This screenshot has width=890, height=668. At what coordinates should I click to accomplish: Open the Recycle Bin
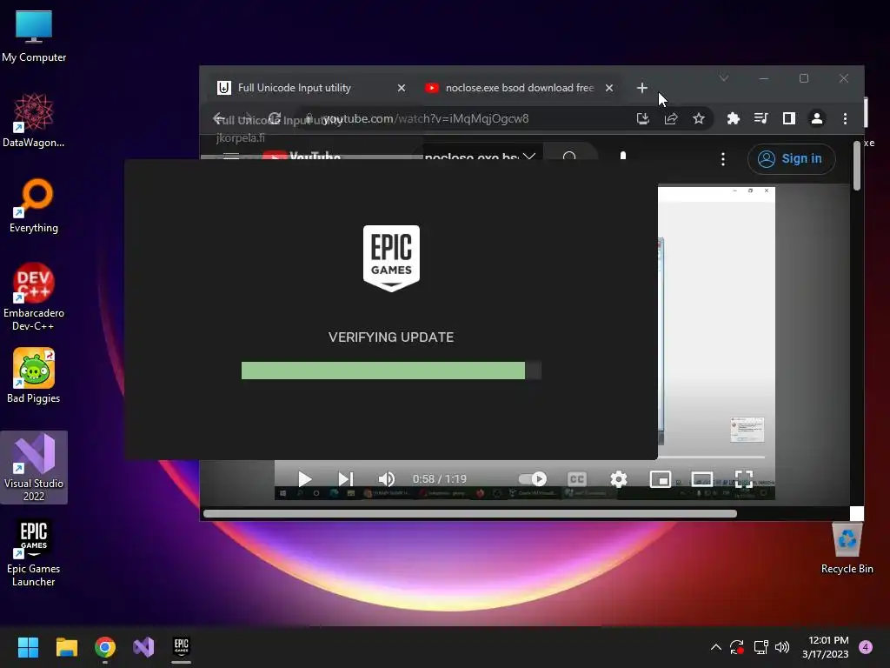point(847,548)
